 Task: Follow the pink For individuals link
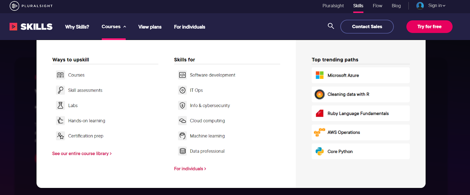190,169
